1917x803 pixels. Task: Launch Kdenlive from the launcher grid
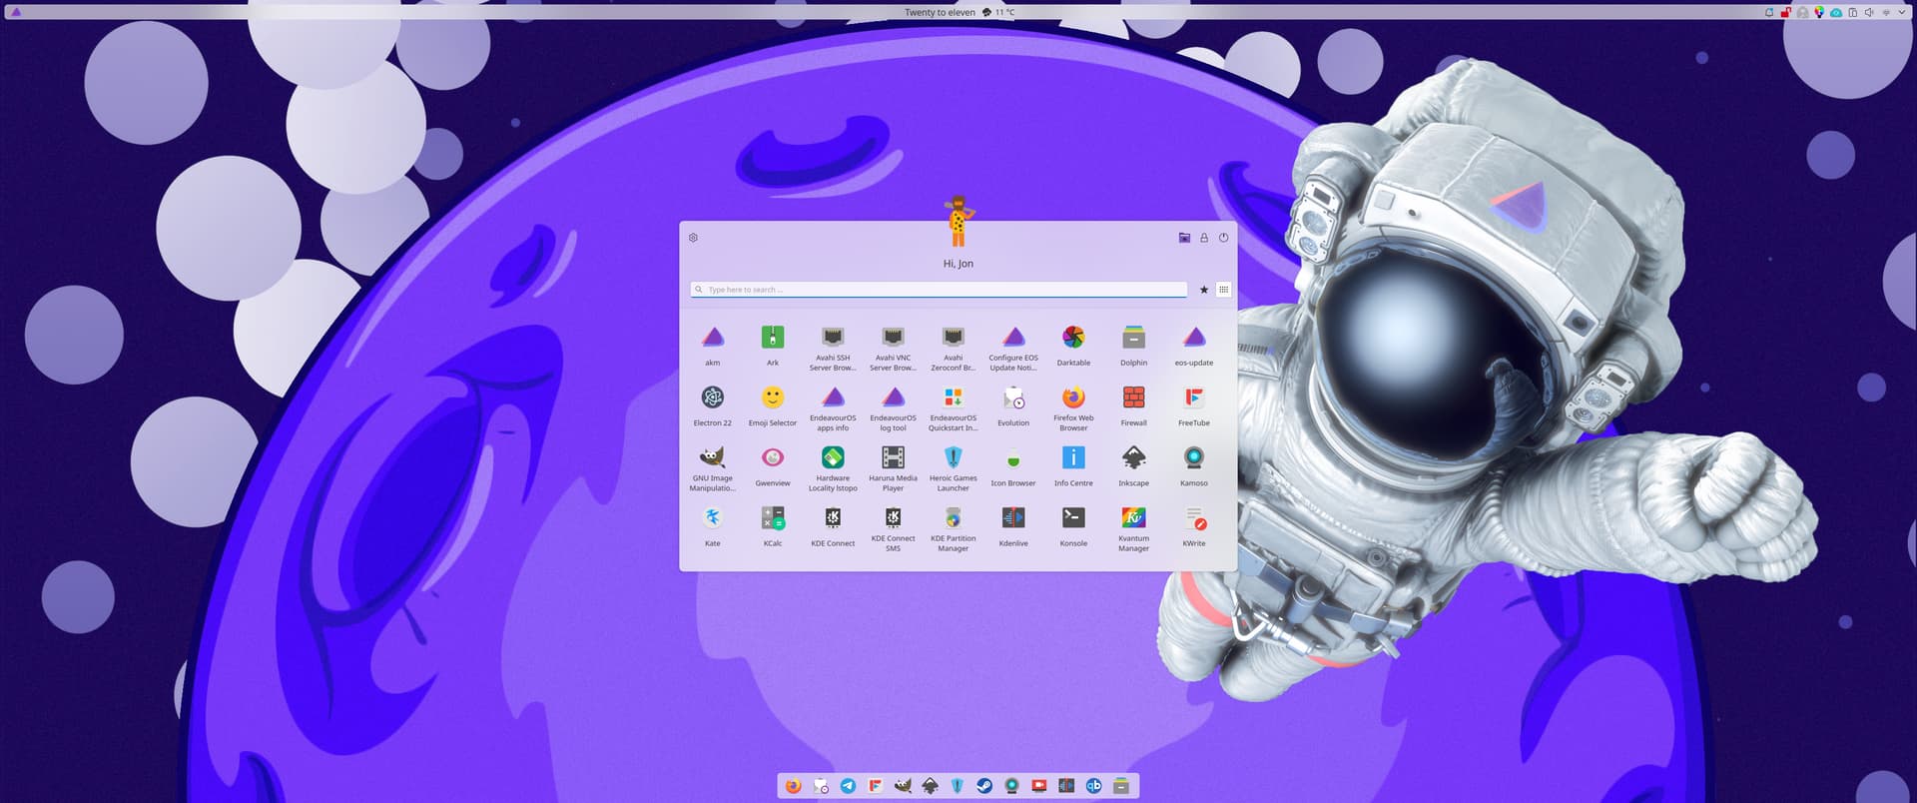pyautogui.click(x=1013, y=525)
